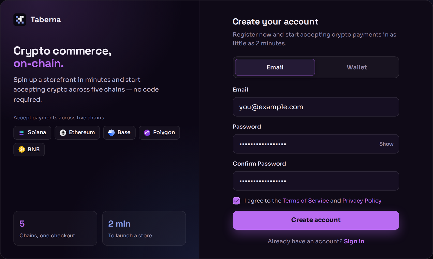Submit with Create account button

[x=316, y=220]
